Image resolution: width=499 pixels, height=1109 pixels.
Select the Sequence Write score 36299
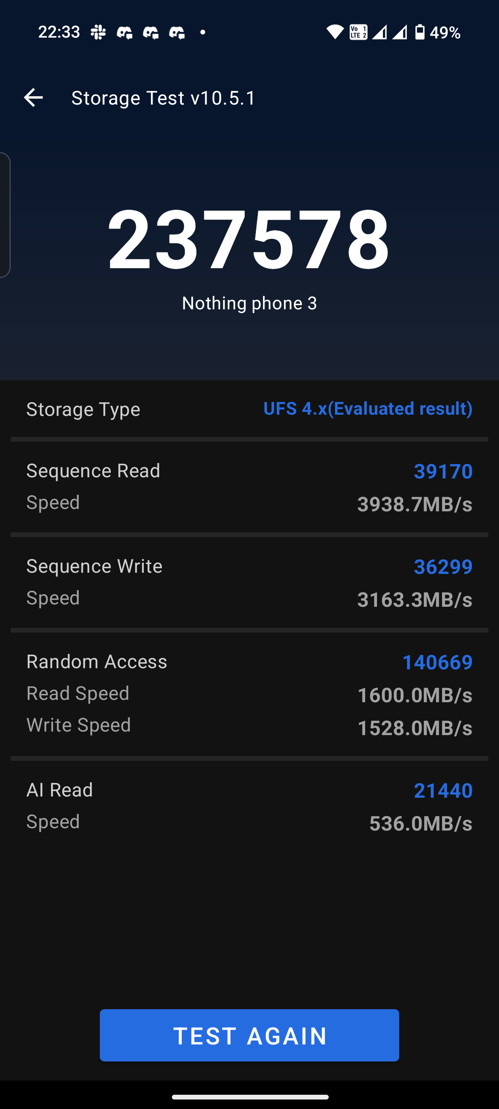(443, 567)
